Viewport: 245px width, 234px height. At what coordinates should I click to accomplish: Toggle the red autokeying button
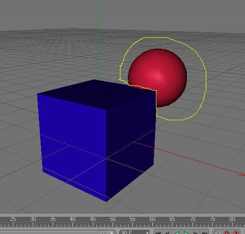236,233
